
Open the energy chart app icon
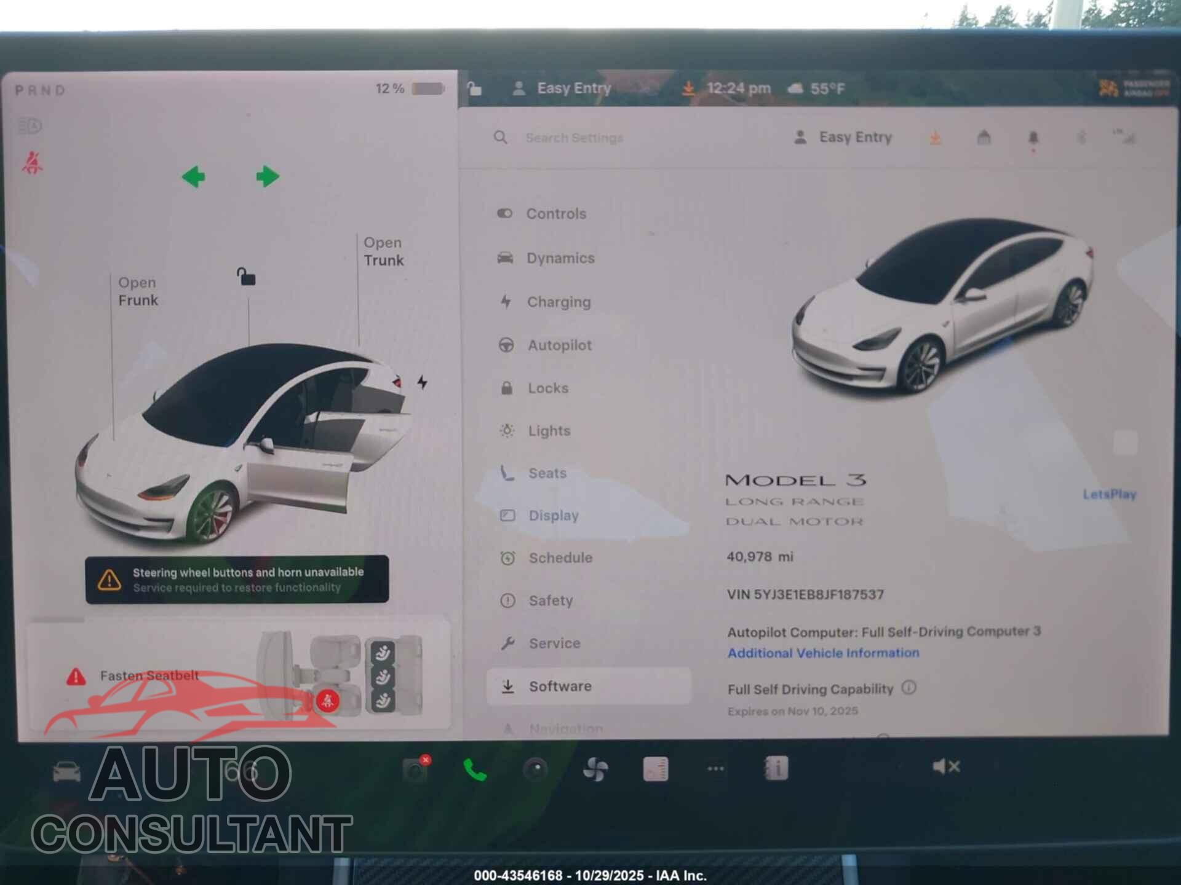pos(656,769)
